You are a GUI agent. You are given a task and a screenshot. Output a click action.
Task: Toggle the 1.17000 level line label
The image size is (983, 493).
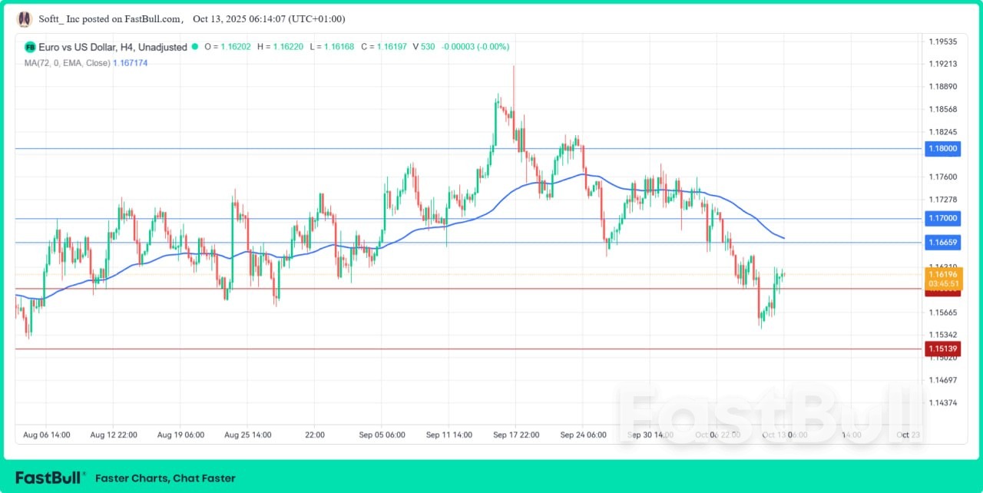click(942, 218)
